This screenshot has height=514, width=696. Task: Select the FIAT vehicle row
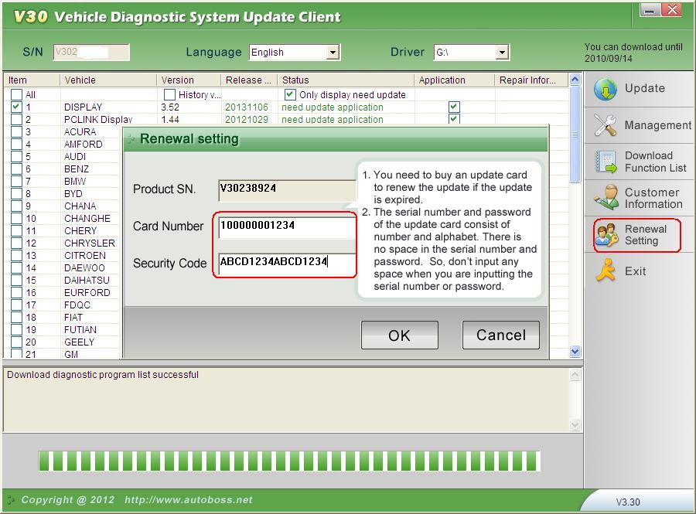tap(73, 318)
